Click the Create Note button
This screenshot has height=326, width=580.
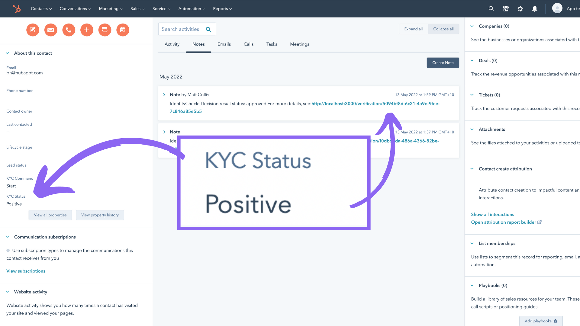point(443,62)
